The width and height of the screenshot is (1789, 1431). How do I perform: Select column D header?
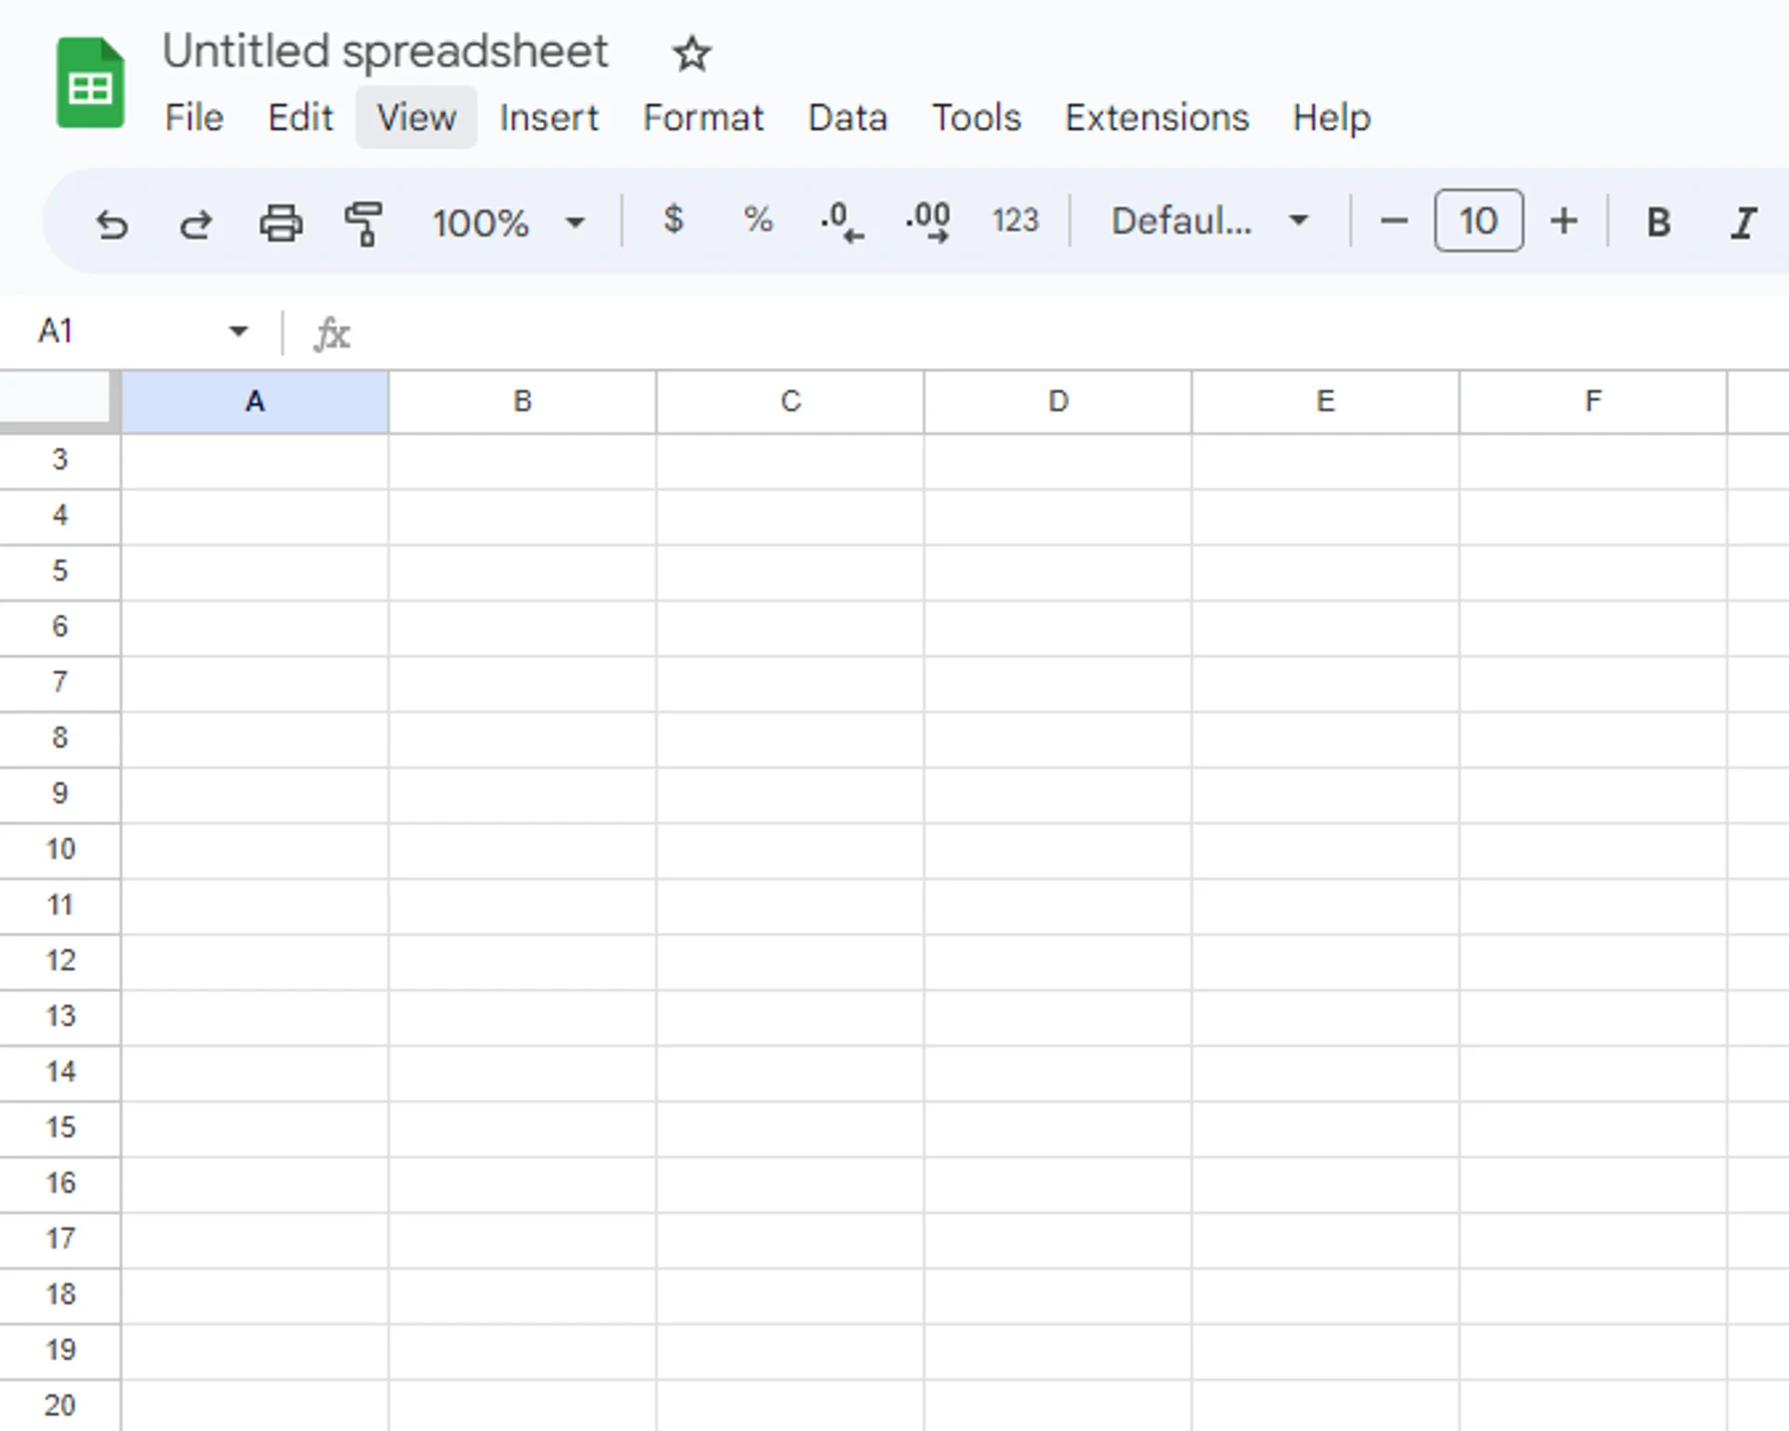[x=1058, y=402]
